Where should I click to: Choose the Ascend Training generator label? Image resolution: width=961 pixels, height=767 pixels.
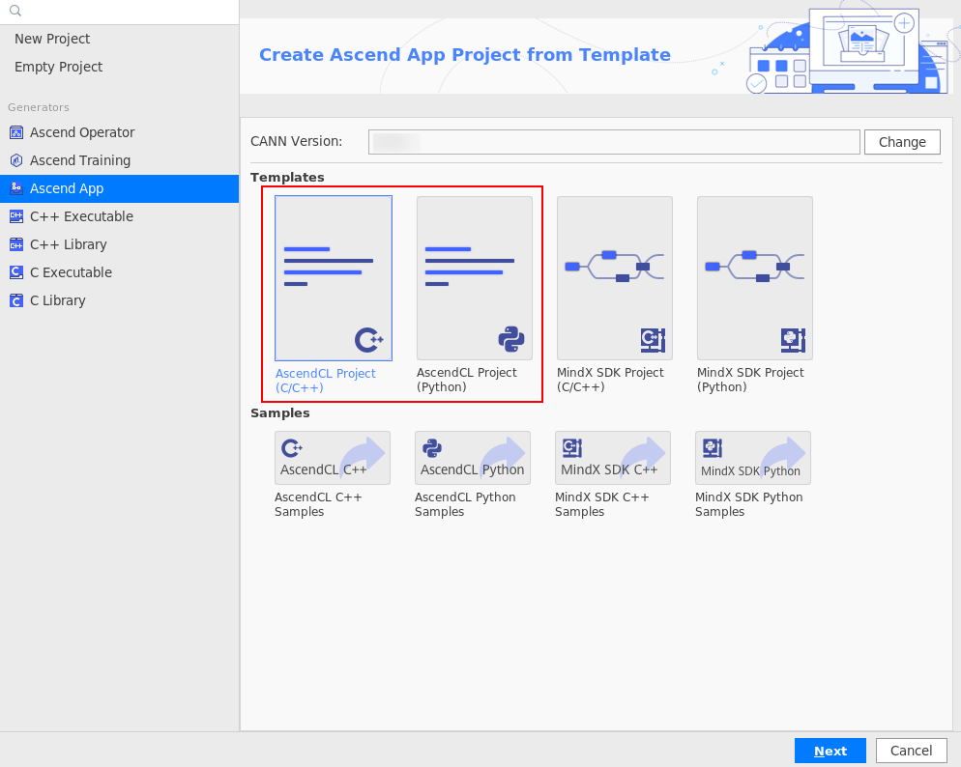(80, 160)
